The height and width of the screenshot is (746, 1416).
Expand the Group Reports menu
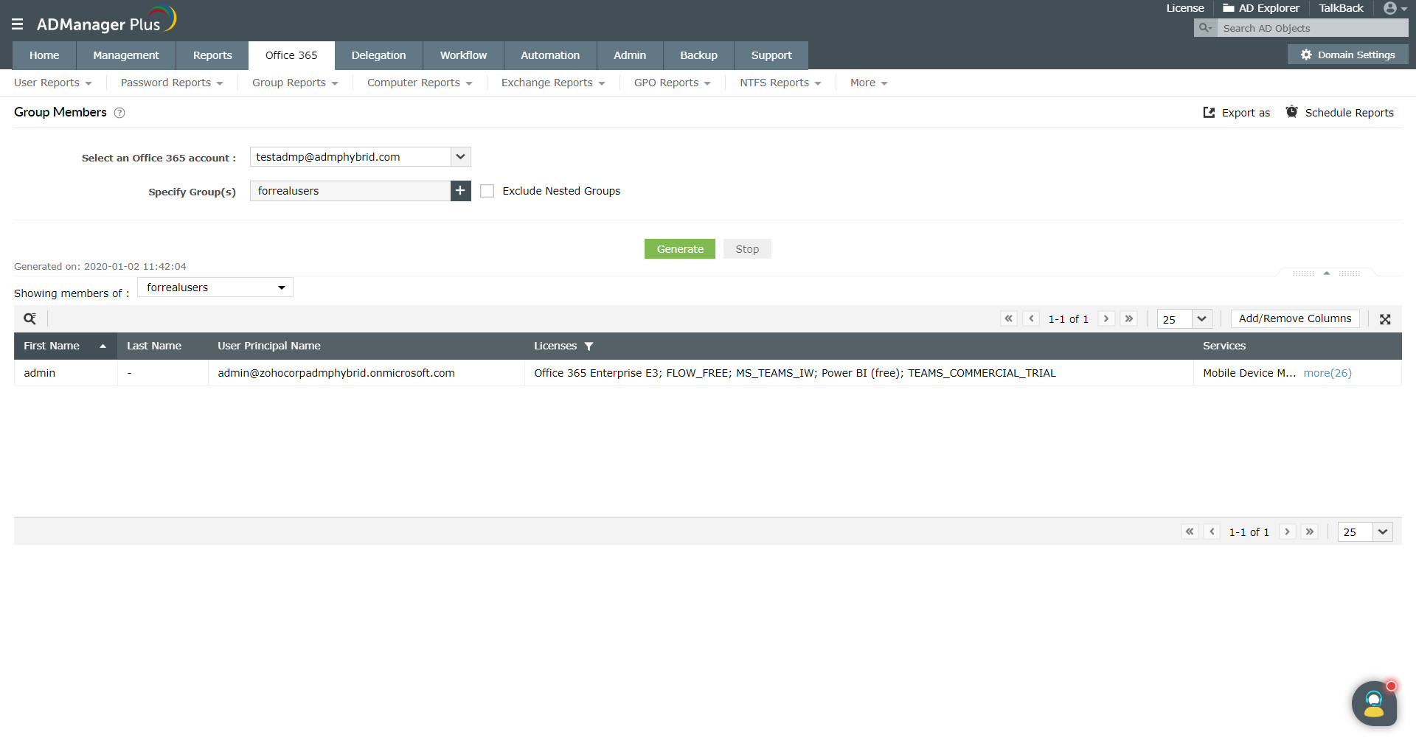click(x=295, y=83)
